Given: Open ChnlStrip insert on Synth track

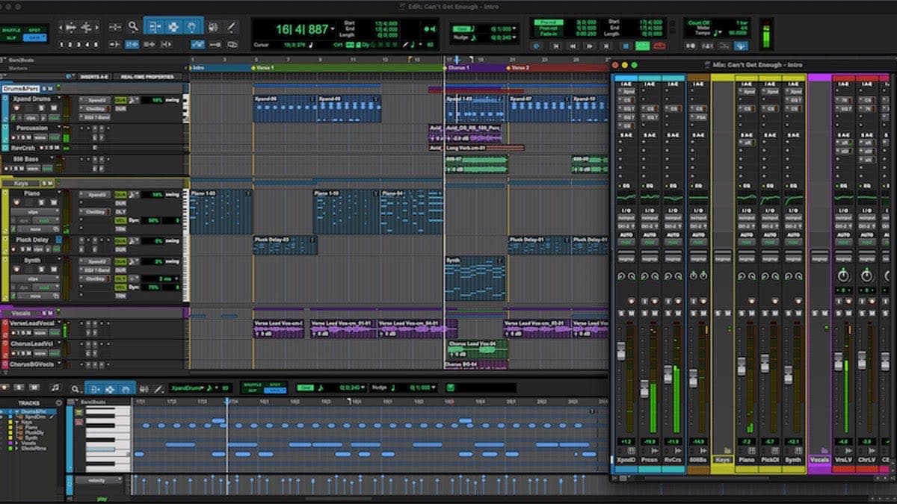Looking at the screenshot, I should (x=96, y=279).
